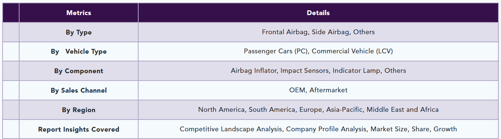Image resolution: width=501 pixels, height=139 pixels.
Task: Select the blank cell beside By Component
Action: click(11, 71)
